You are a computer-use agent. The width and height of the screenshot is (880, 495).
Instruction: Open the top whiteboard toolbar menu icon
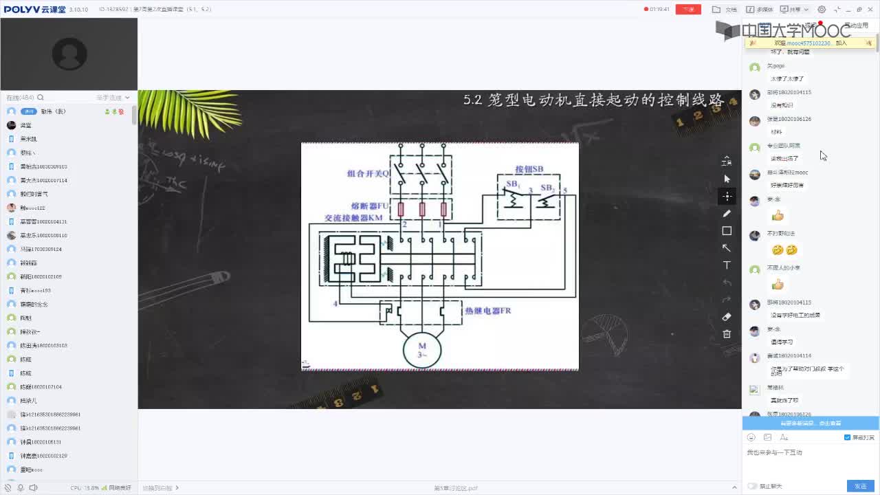(x=727, y=162)
